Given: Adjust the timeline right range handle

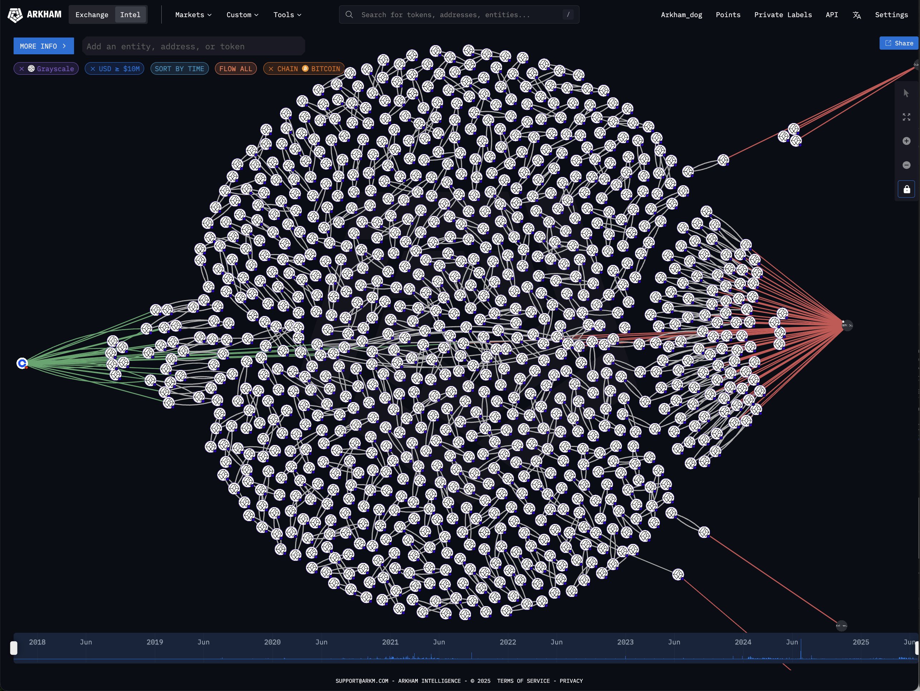Looking at the screenshot, I should (x=917, y=648).
